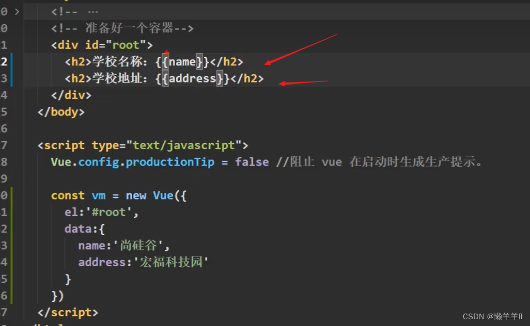The height and width of the screenshot is (326, 530).
Task: Click the closing </script> tag
Action: (x=68, y=312)
